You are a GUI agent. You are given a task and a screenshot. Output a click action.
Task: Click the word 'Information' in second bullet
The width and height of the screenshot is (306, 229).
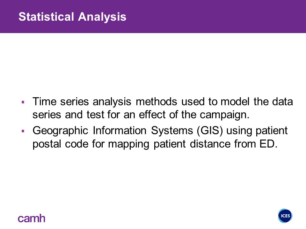point(120,130)
